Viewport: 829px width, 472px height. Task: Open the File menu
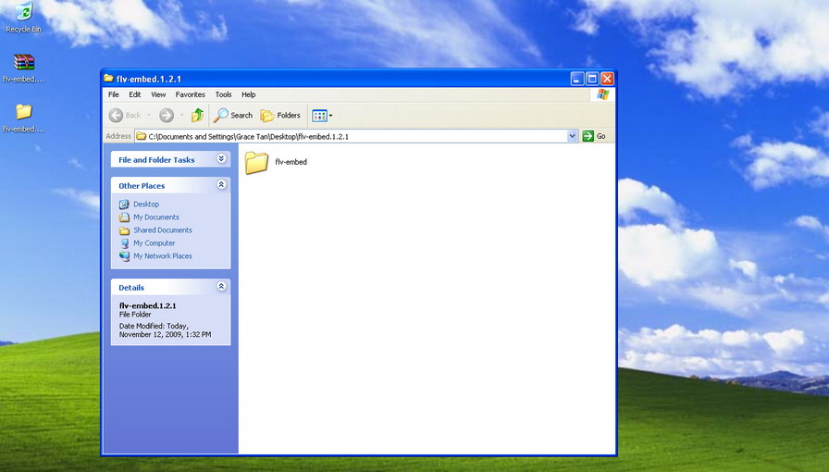[x=114, y=94]
